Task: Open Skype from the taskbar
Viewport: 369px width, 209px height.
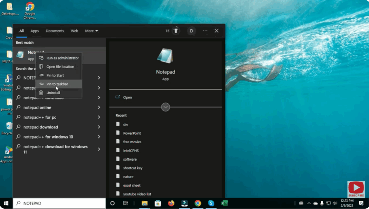Action: [x=210, y=203]
